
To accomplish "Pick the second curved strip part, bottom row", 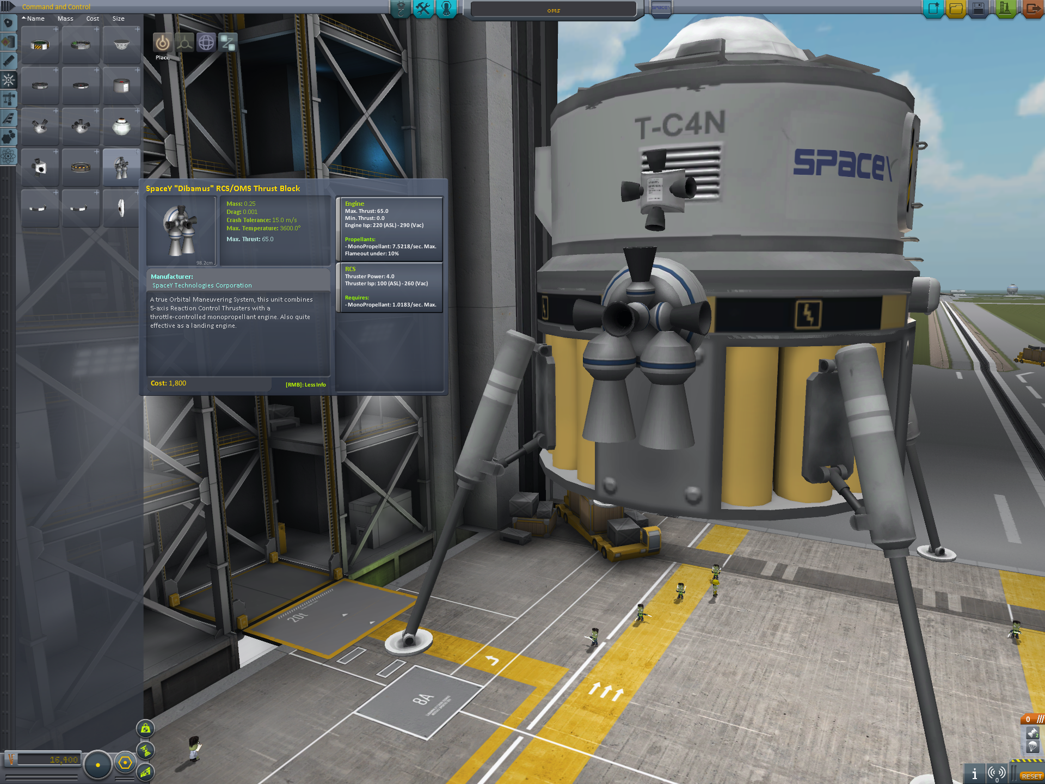I will tap(81, 209).
